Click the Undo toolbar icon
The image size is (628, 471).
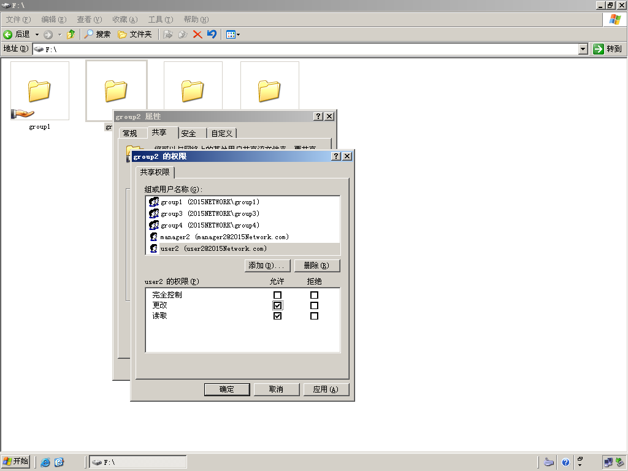212,34
